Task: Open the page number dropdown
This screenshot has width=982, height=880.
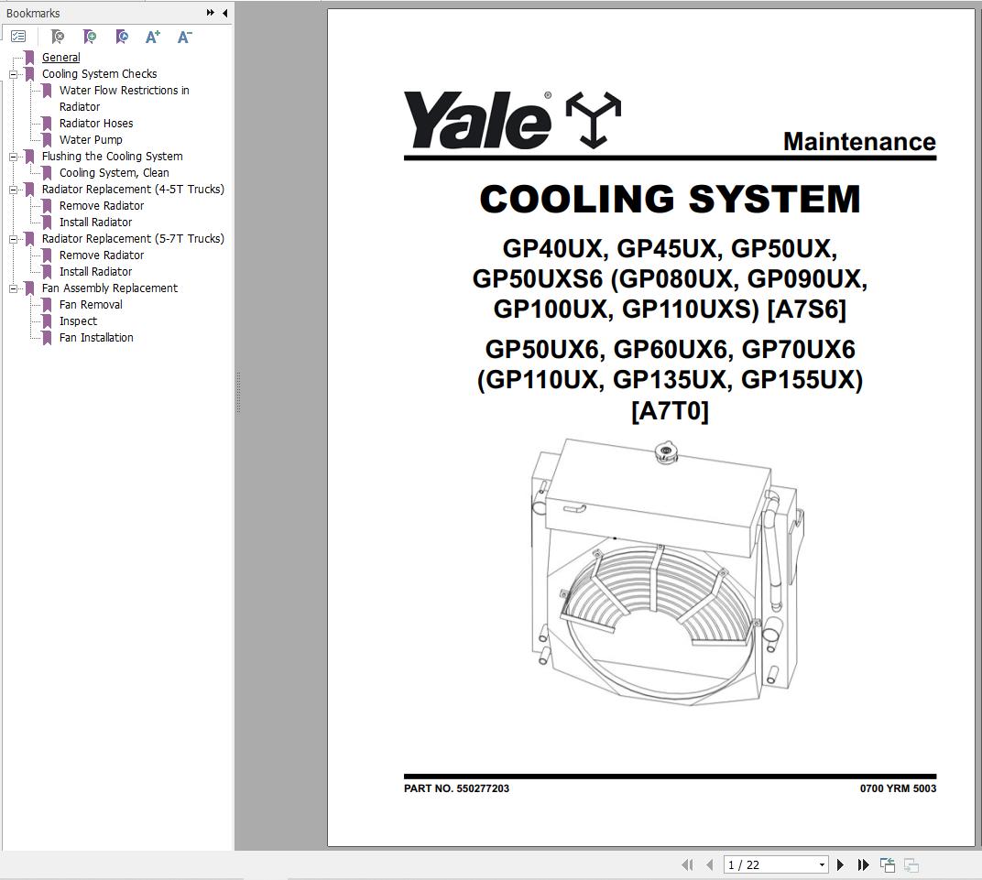Action: tap(822, 865)
